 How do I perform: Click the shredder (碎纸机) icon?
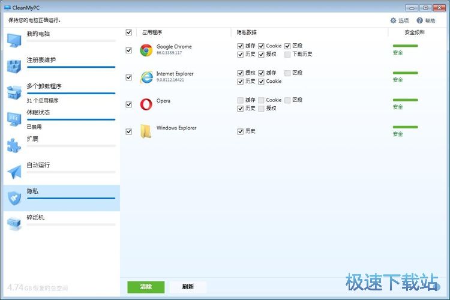point(14,224)
